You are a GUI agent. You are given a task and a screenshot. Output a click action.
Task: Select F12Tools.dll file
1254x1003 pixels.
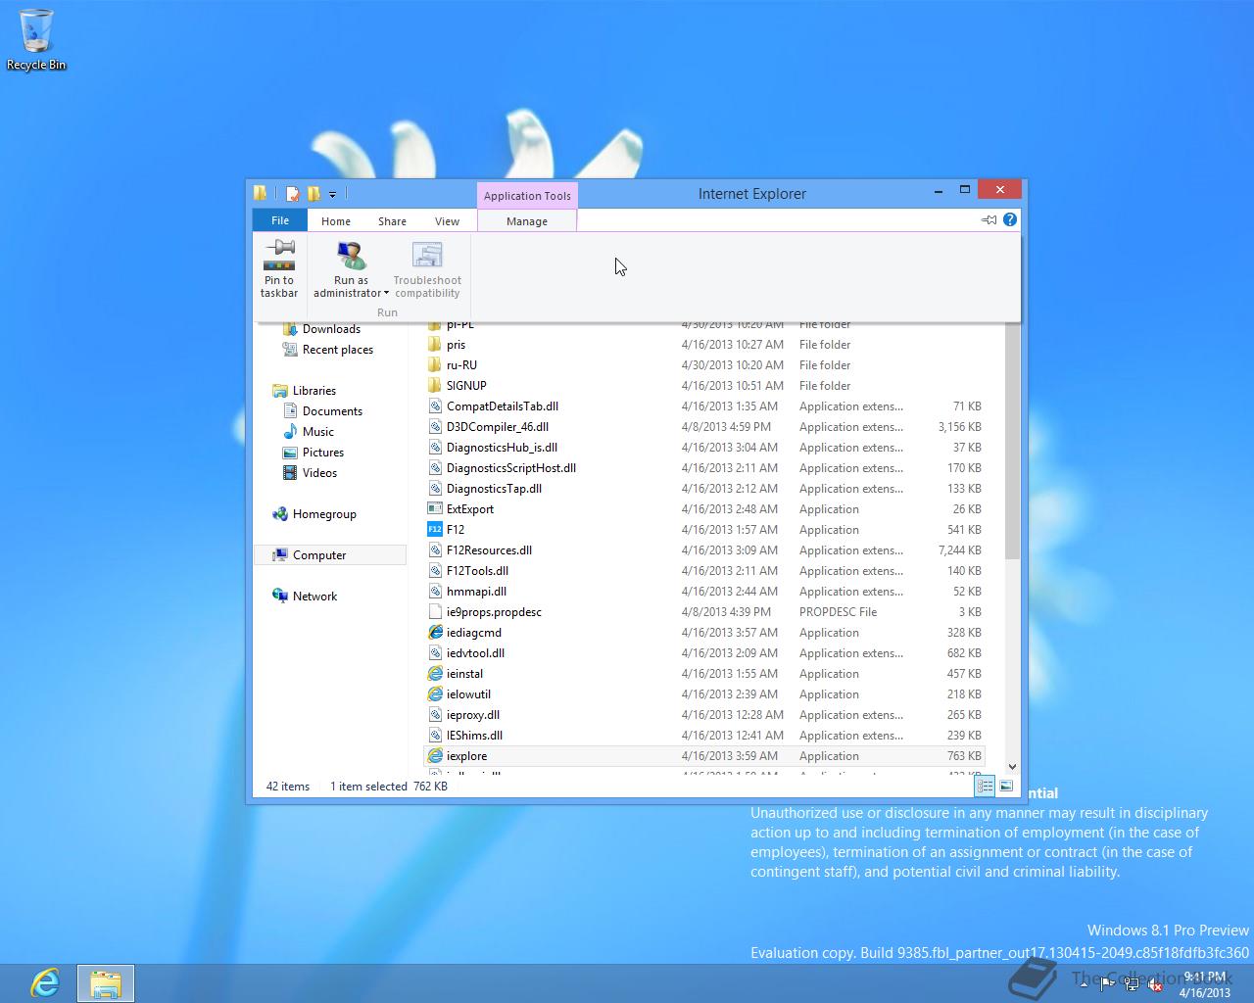coord(703,571)
